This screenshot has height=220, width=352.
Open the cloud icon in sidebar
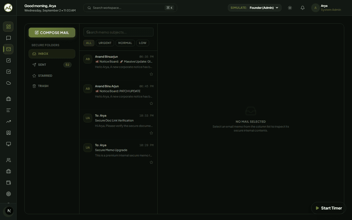click(x=8, y=83)
